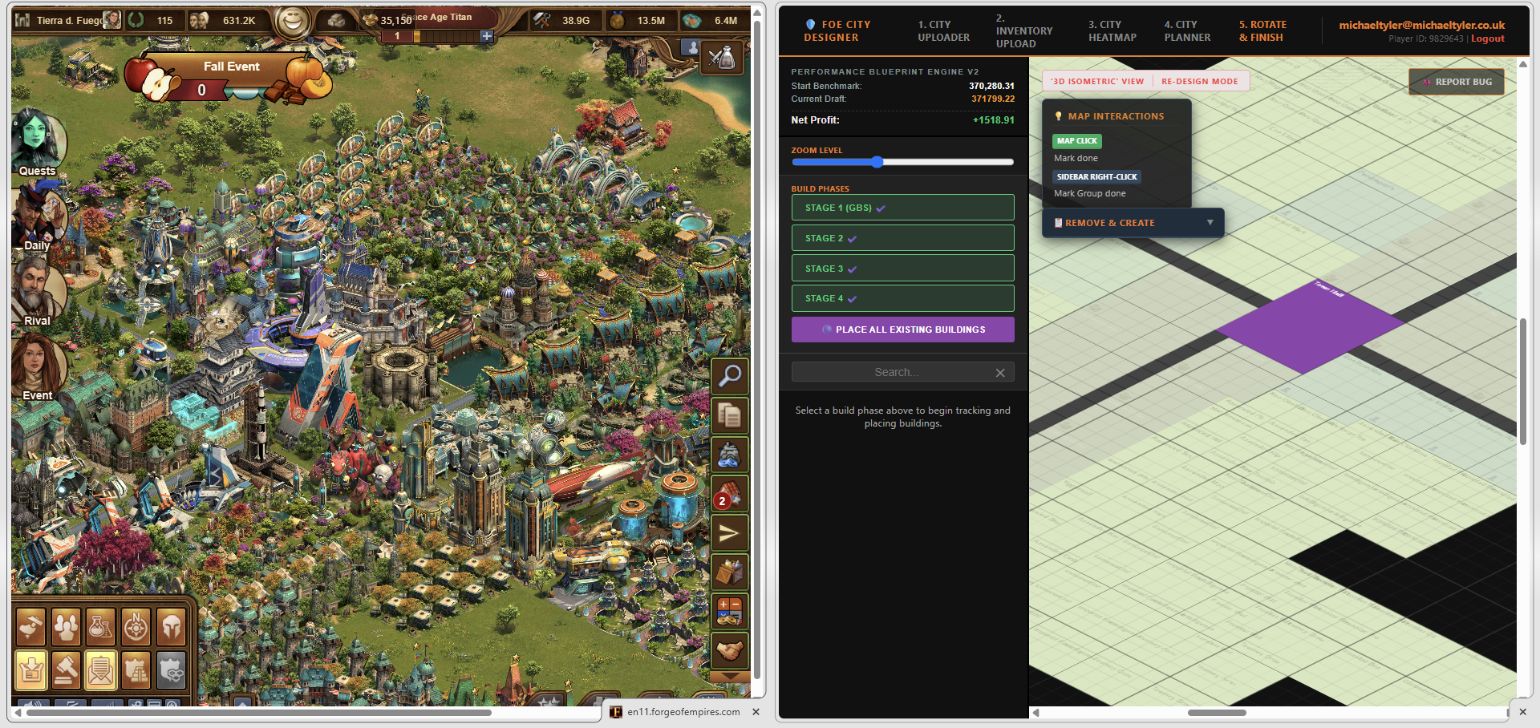Viewport: 1540px width, 728px height.
Task: Click the arrow send icon in game sidebar
Action: pos(729,532)
